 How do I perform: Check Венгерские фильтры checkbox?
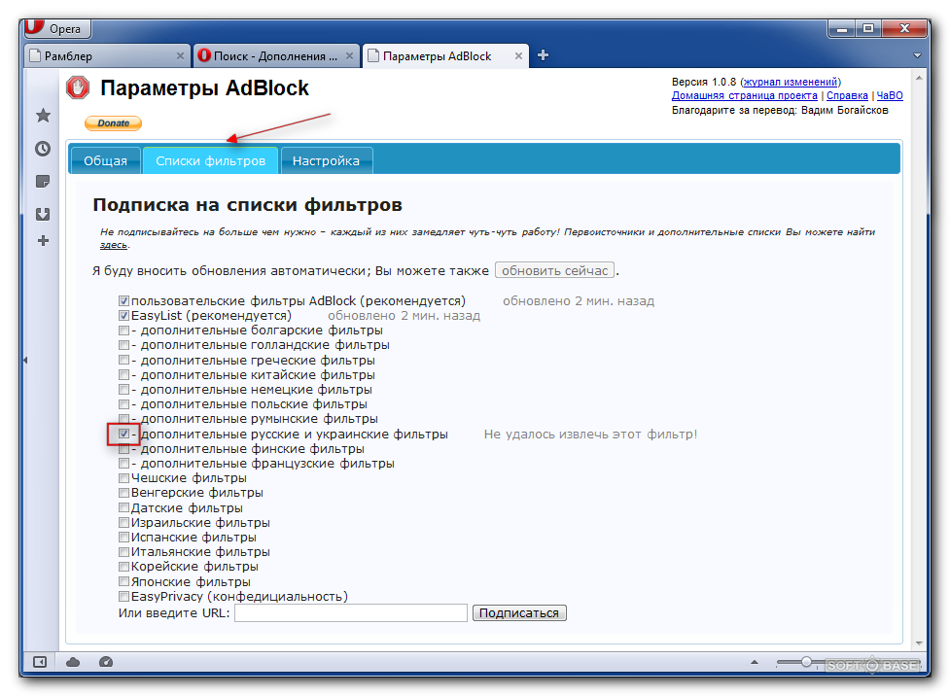point(123,493)
